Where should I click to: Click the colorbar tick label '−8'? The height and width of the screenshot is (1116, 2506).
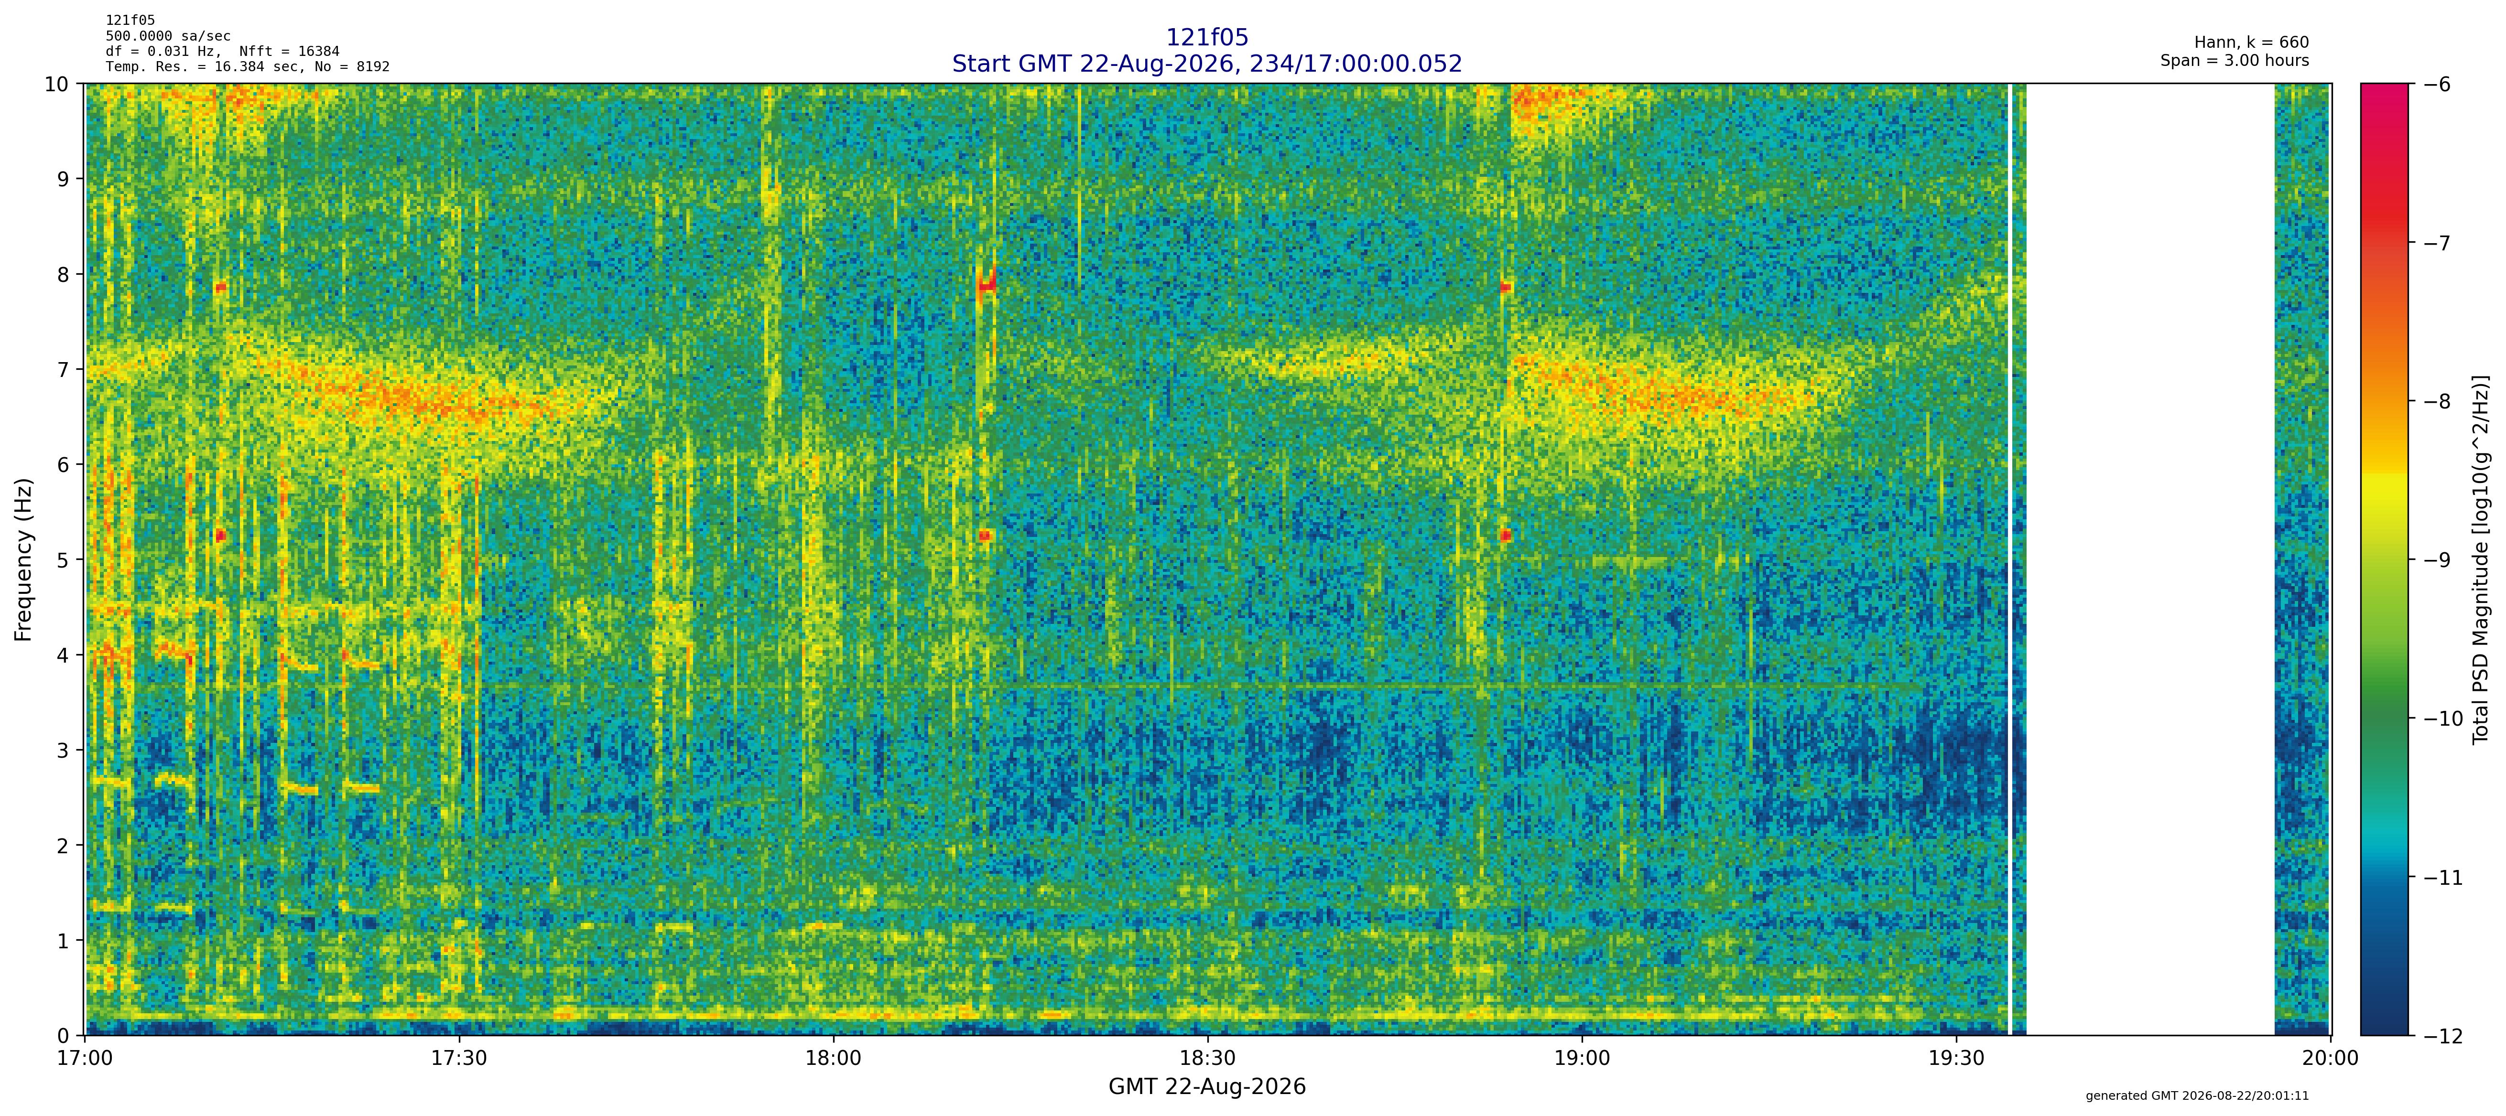2436,401
